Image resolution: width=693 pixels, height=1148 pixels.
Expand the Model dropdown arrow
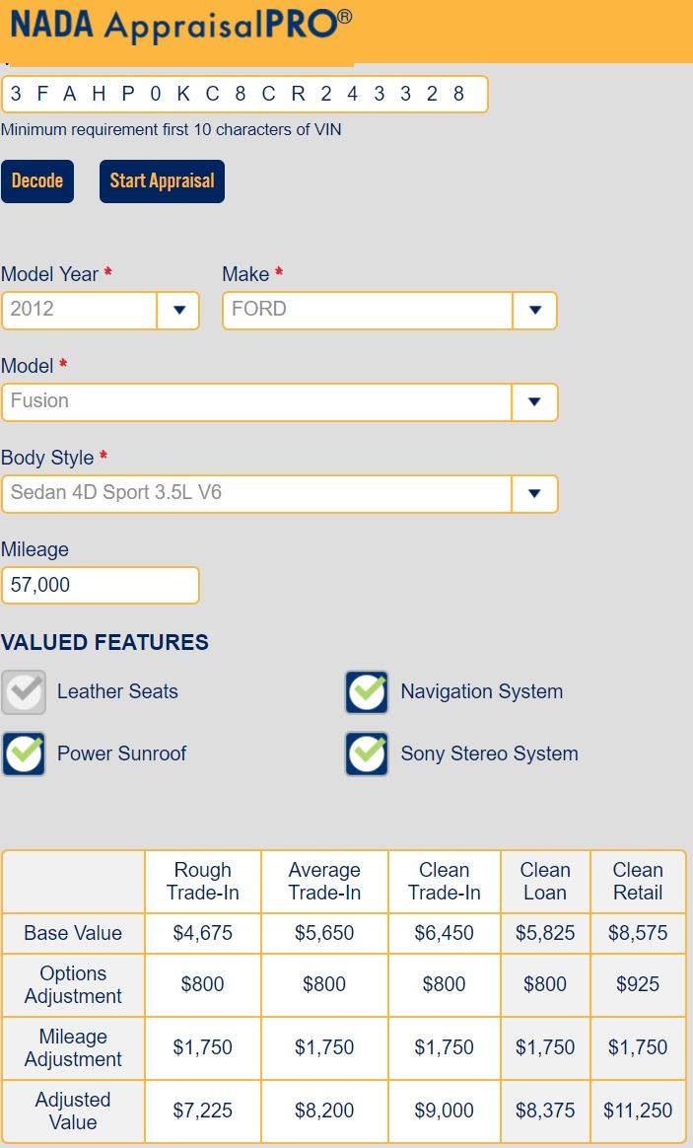(x=534, y=402)
